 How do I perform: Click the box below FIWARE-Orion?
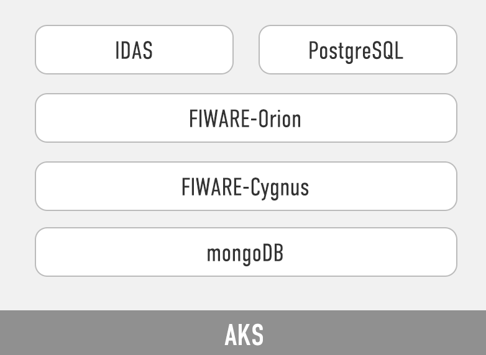(246, 186)
